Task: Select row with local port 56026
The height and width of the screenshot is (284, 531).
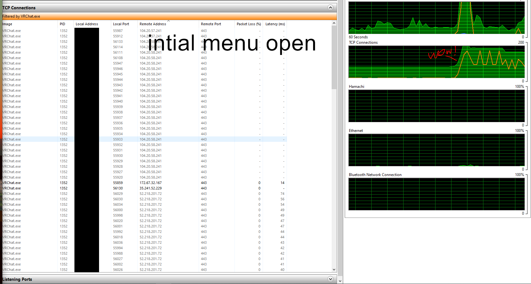Action: [x=144, y=270]
